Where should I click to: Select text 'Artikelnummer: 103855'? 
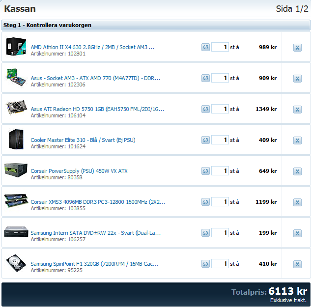pos(58,208)
